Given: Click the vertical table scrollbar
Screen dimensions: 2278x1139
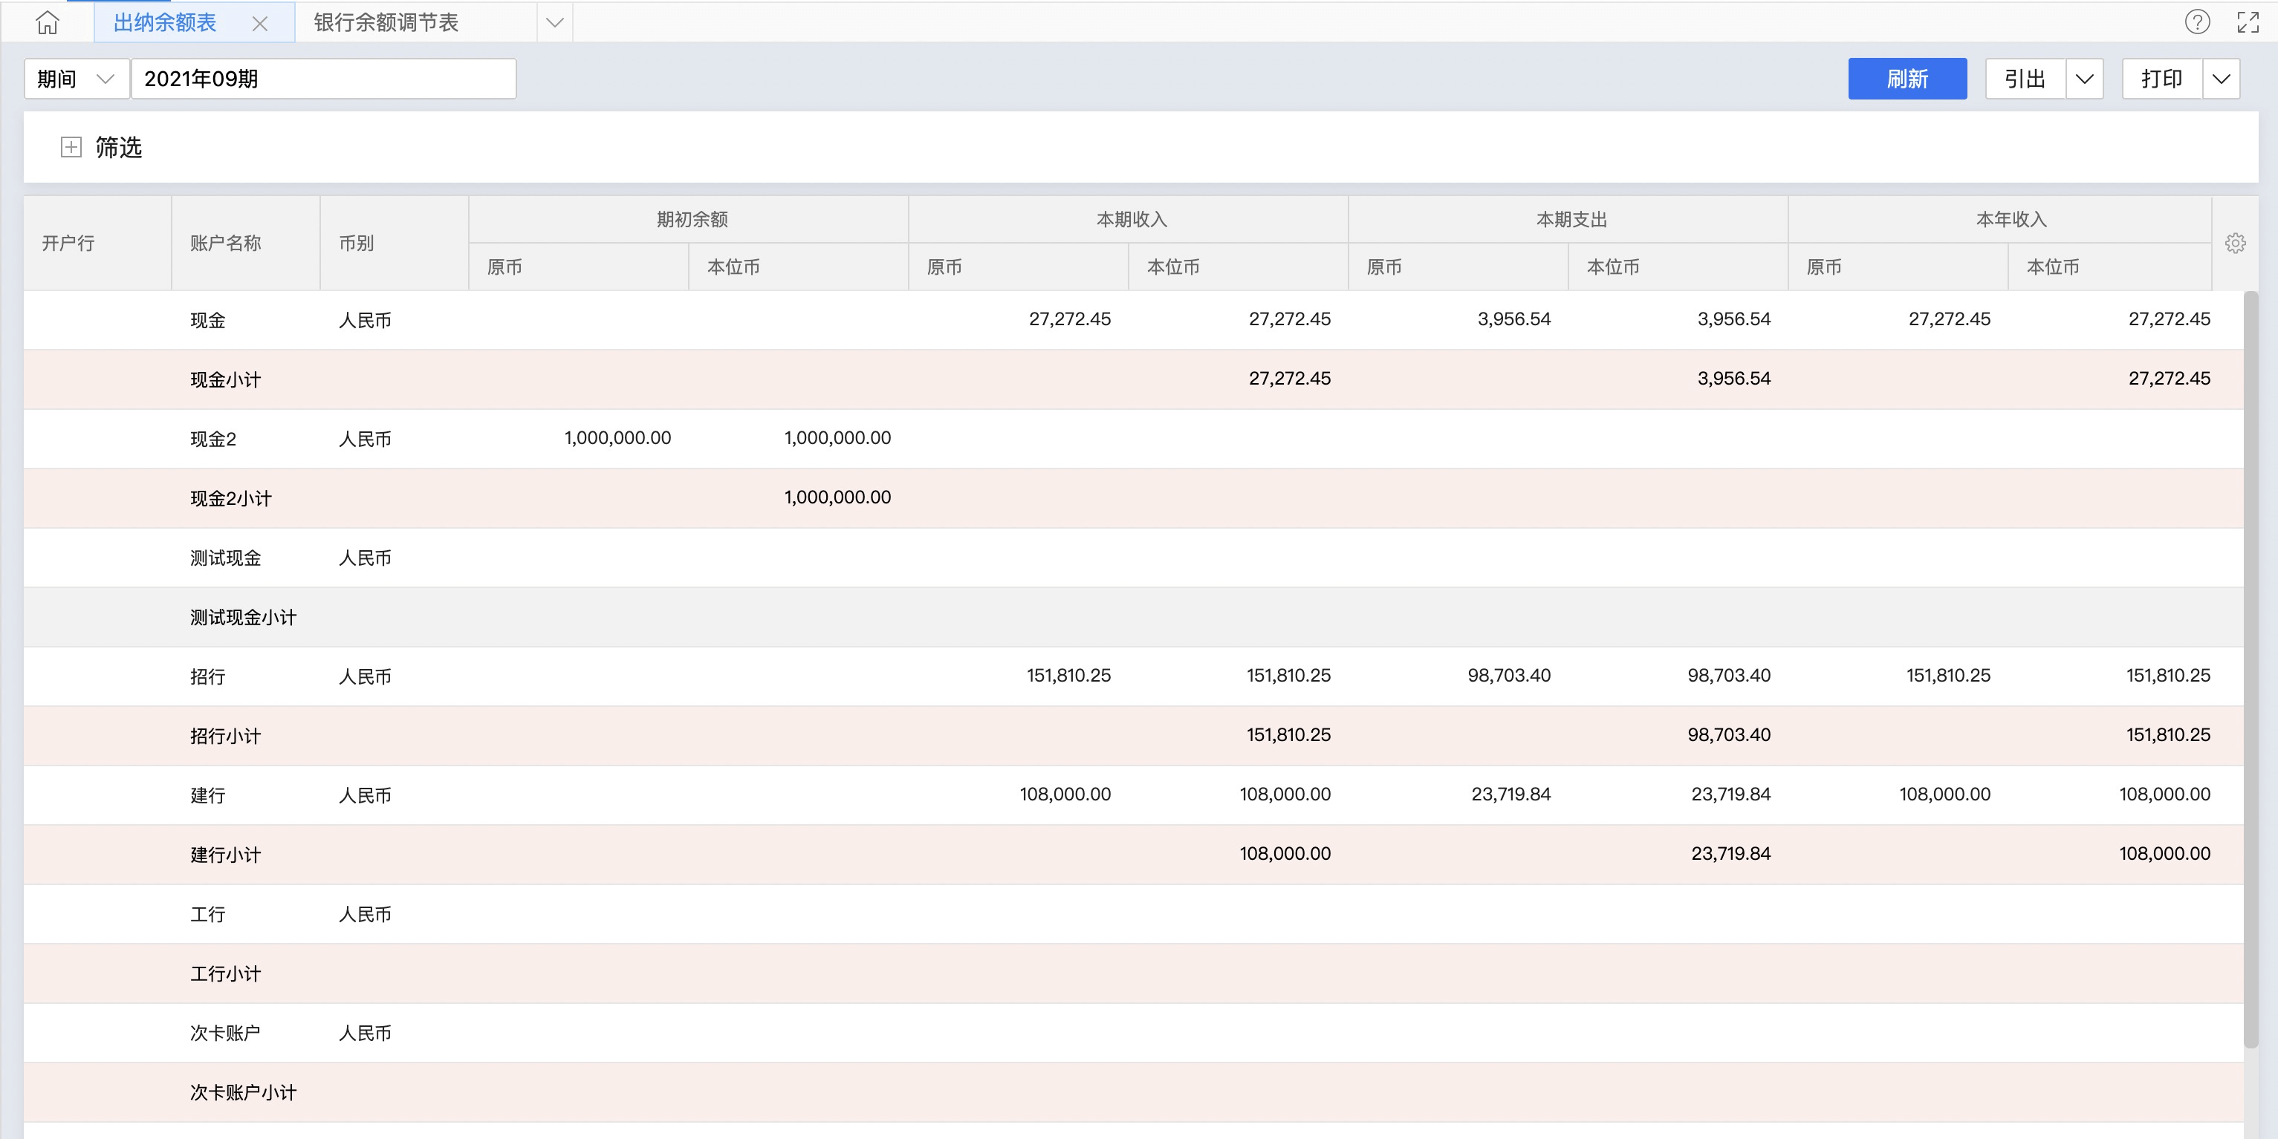Looking at the screenshot, I should tap(2251, 671).
